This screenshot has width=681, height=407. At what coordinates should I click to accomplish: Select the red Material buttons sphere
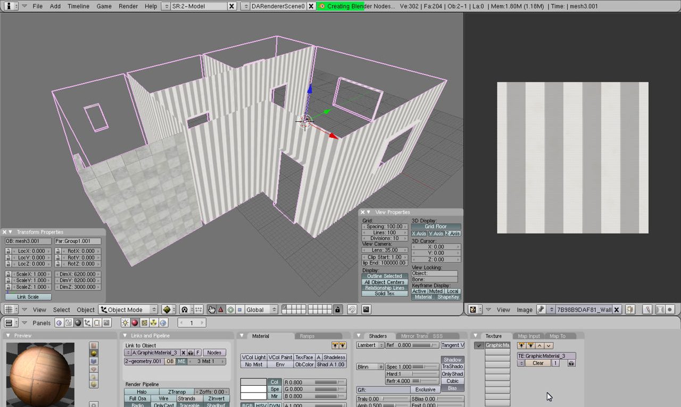pyautogui.click(x=135, y=323)
